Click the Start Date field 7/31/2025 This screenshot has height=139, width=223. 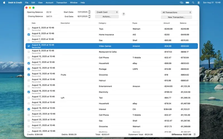coord(82,12)
